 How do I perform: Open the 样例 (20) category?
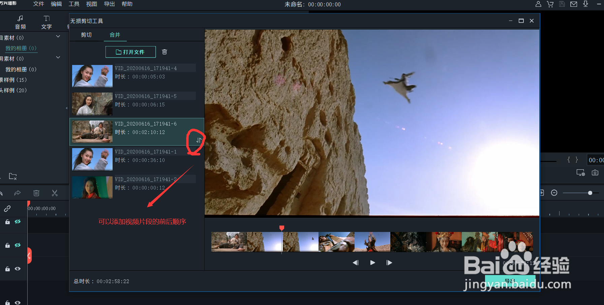(x=13, y=90)
